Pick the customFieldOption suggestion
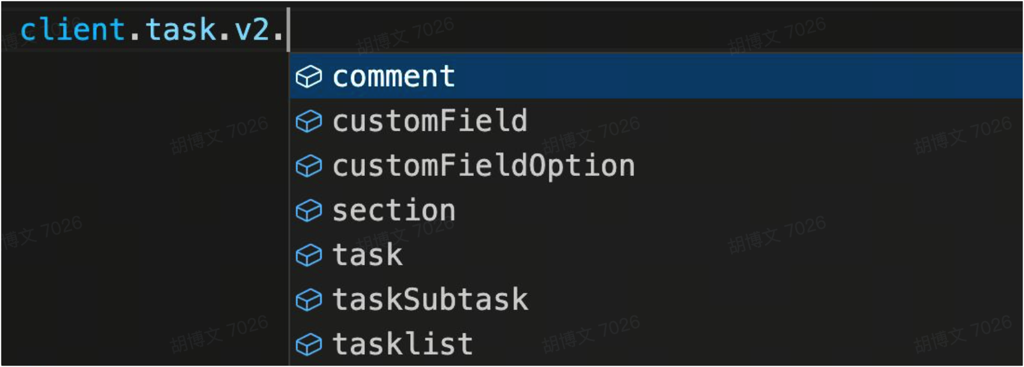This screenshot has height=367, width=1024. (483, 166)
